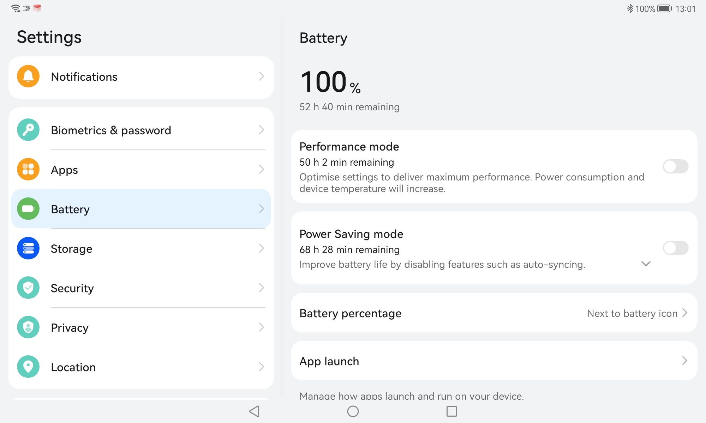Tap the Location pin icon
706x423 pixels.
coord(28,367)
